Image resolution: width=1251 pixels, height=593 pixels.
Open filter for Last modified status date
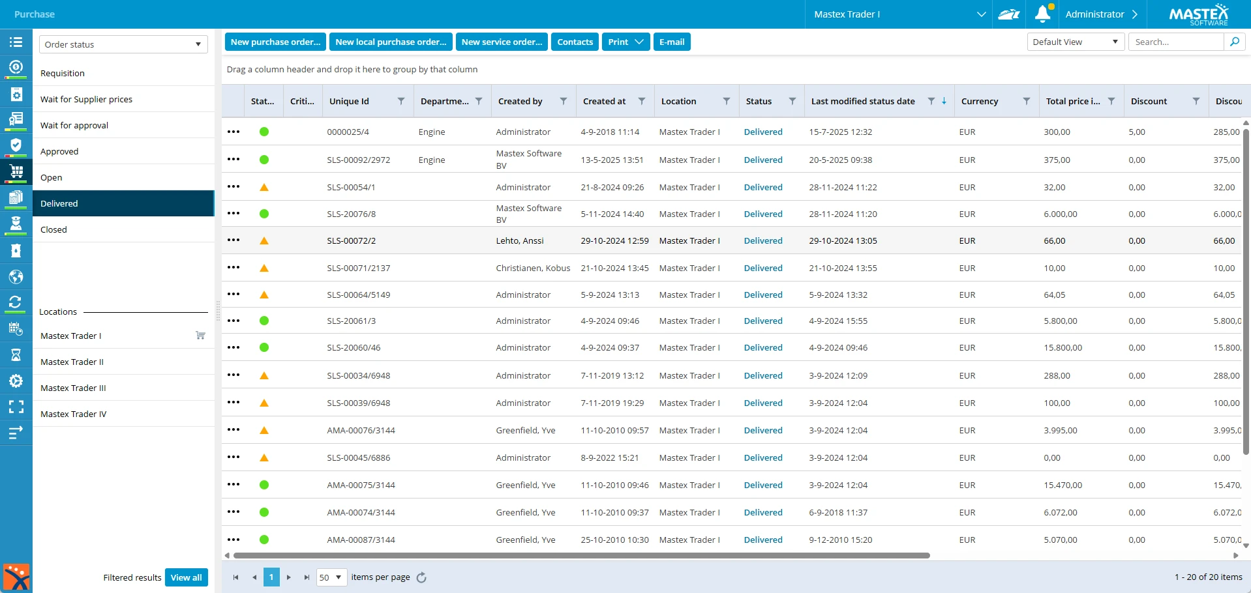931,101
